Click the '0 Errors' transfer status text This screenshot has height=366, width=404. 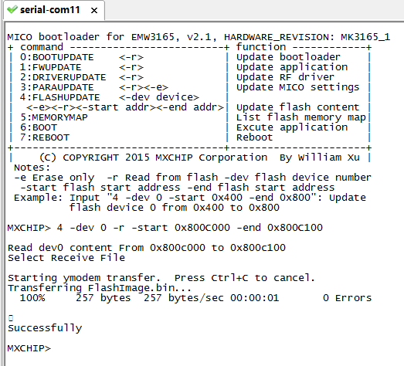[347, 298]
